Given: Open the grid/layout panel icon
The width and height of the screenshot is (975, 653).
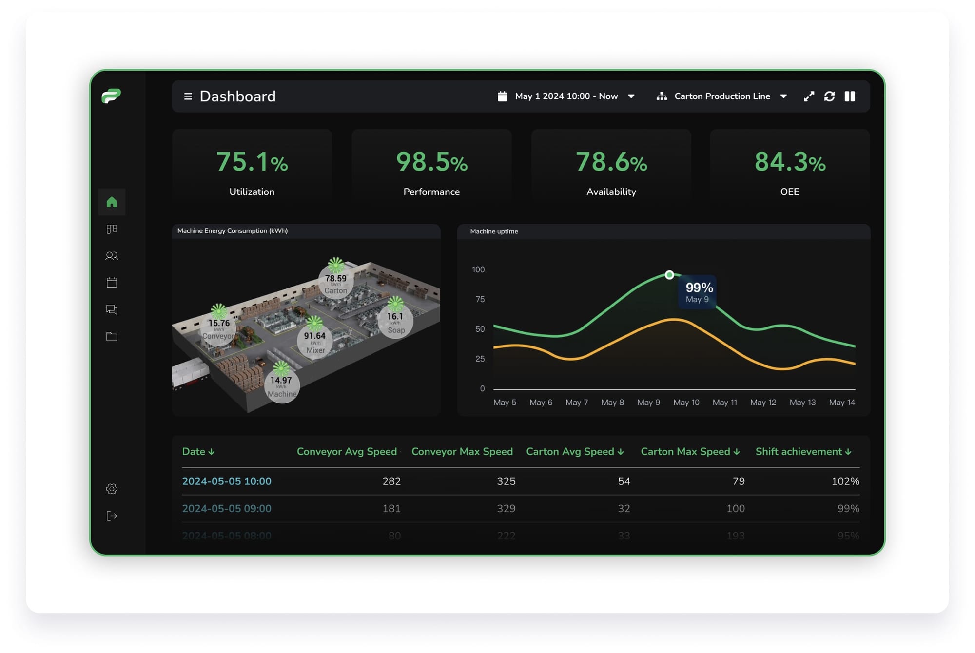Looking at the screenshot, I should pos(112,228).
